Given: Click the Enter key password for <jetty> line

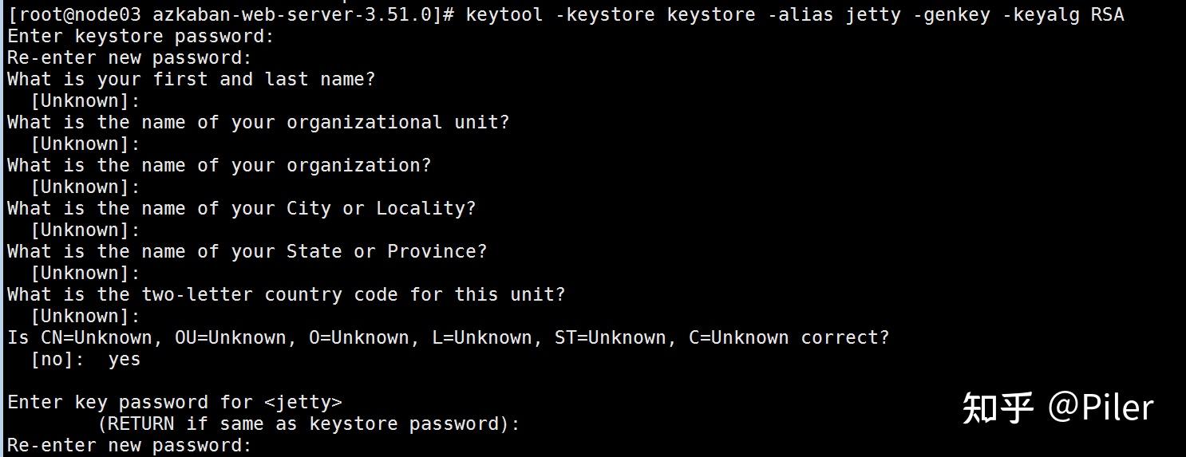Looking at the screenshot, I should pos(175,402).
